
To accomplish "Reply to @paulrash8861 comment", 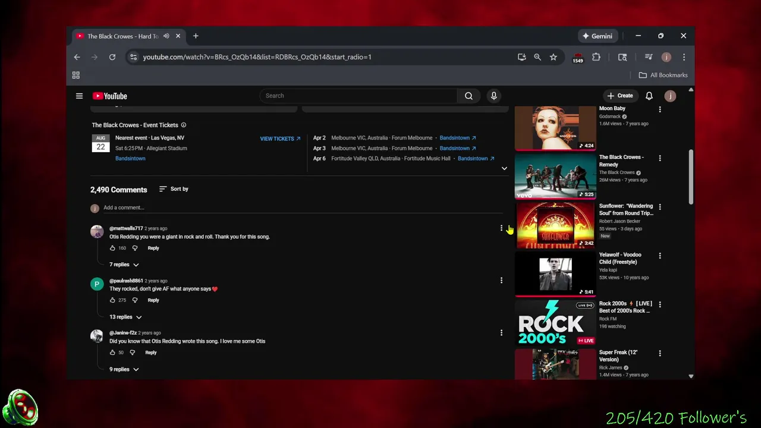I will pyautogui.click(x=153, y=300).
